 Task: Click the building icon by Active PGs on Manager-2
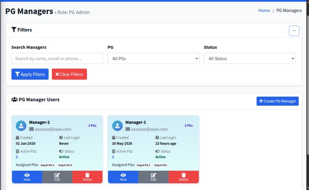(x=17, y=151)
